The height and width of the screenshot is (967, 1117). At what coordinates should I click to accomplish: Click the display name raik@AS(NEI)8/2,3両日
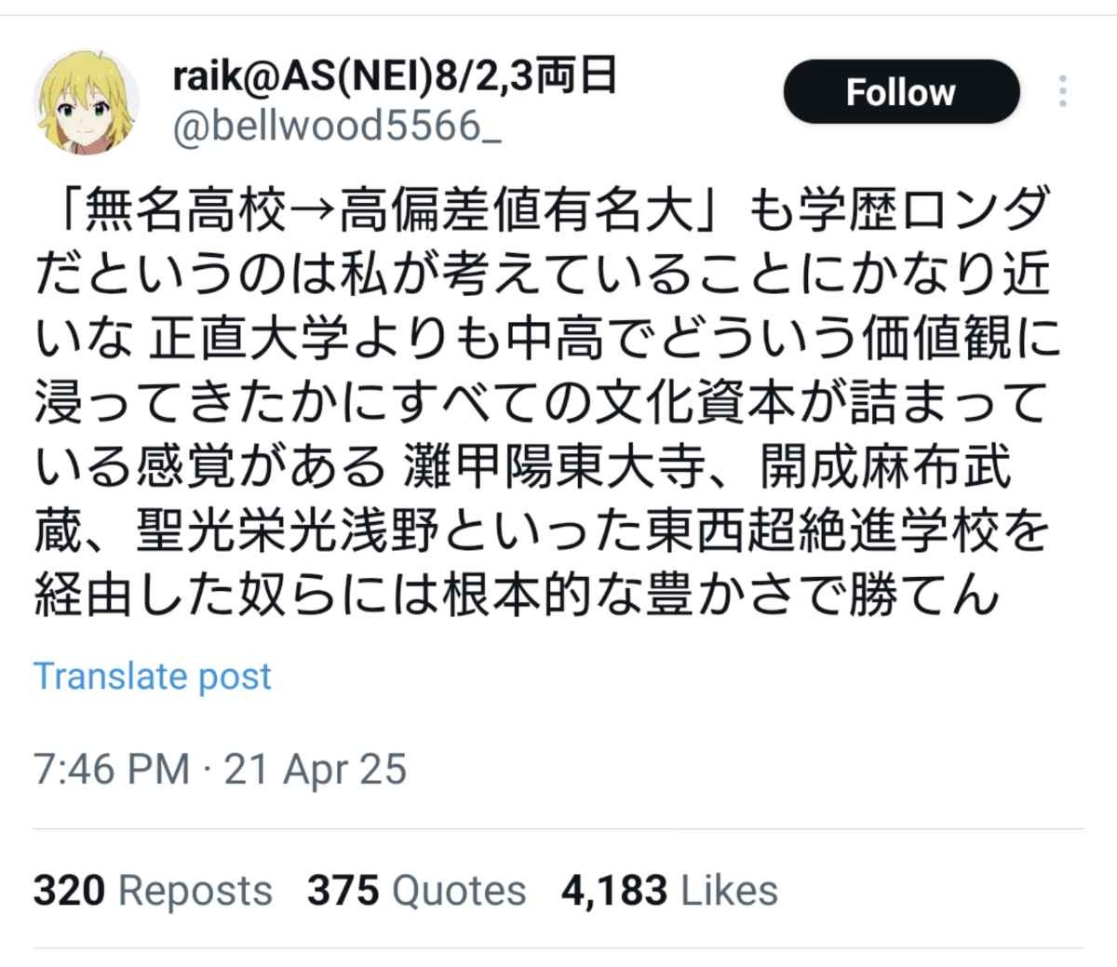coord(395,76)
